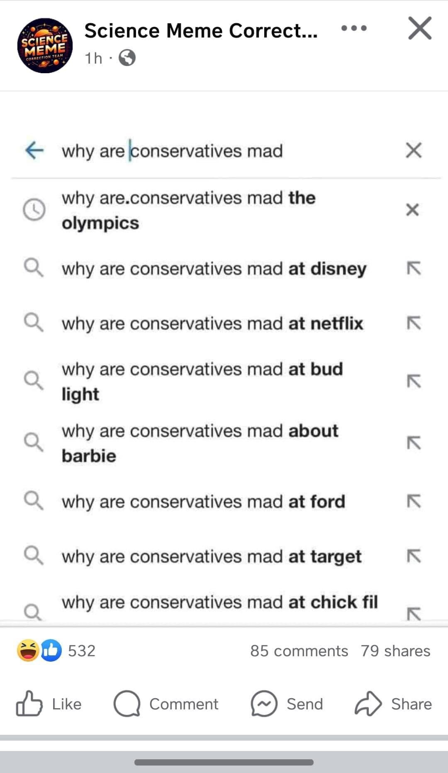Choose the 'mad at bud light' suggestion

coord(202,381)
